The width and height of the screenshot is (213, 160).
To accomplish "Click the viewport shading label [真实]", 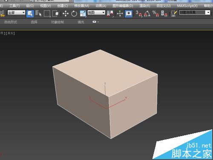I will [x=10, y=33].
